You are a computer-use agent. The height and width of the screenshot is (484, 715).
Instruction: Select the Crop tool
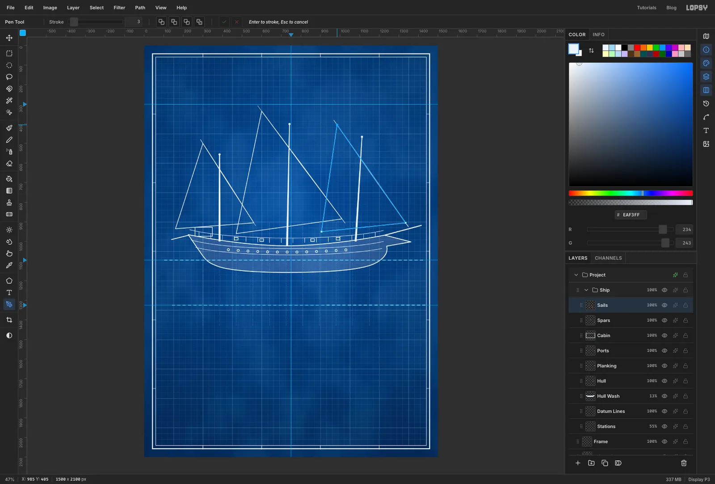(9, 320)
